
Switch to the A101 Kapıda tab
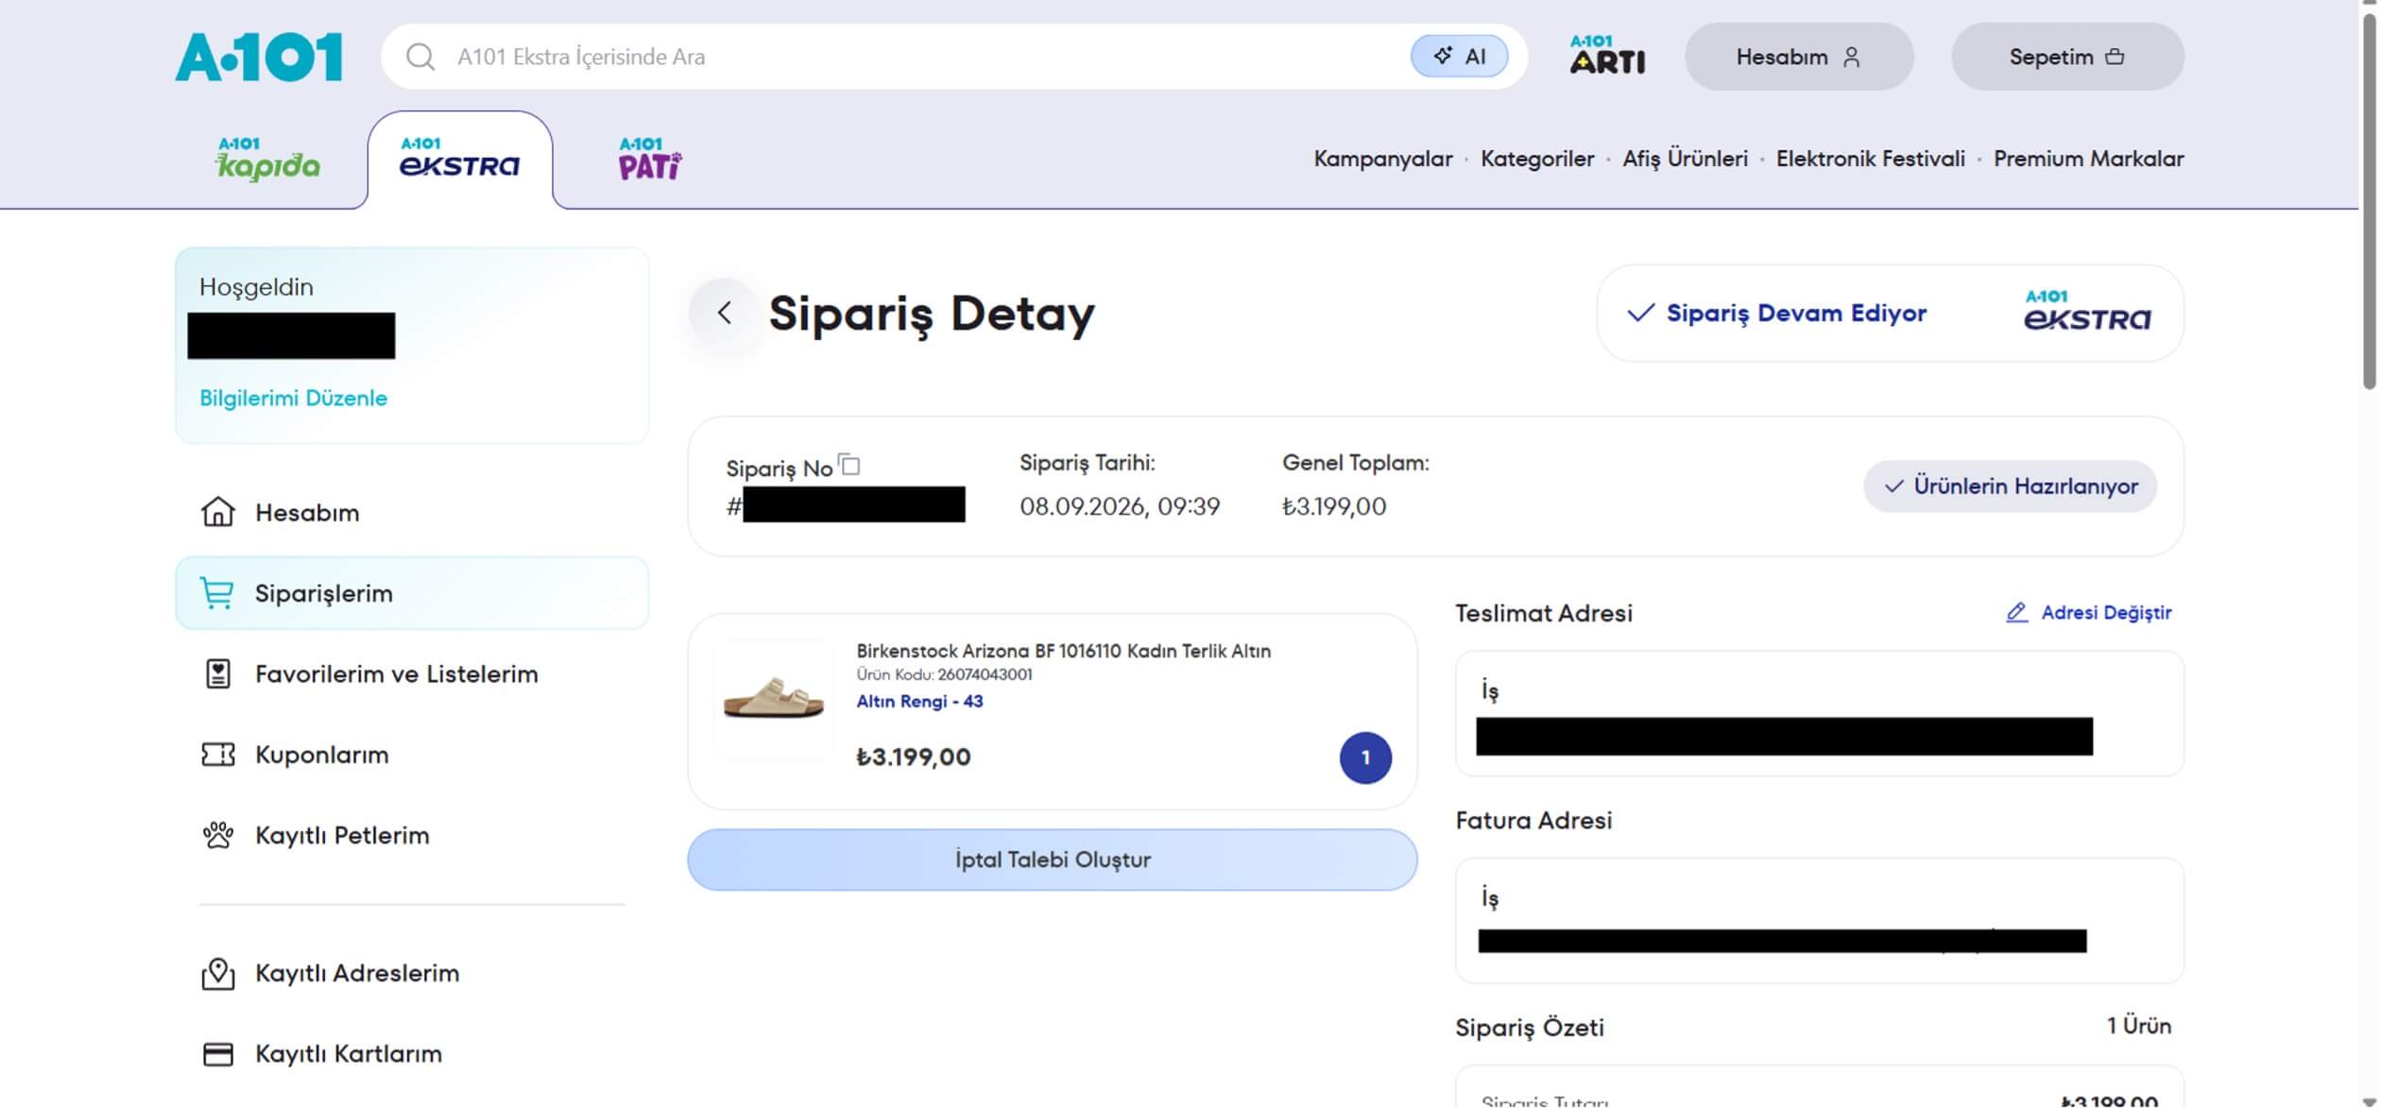click(268, 159)
